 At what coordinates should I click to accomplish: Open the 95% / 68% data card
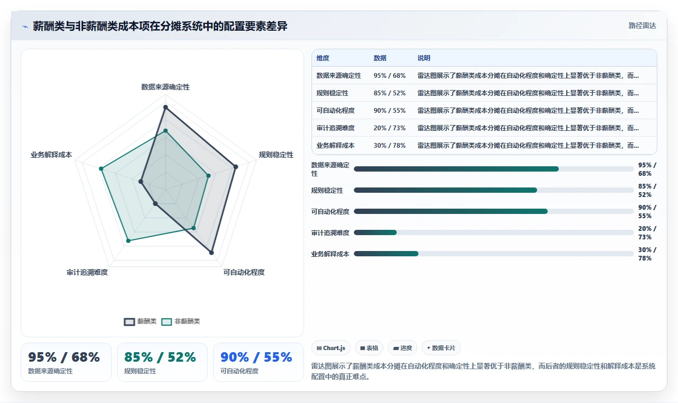66,362
